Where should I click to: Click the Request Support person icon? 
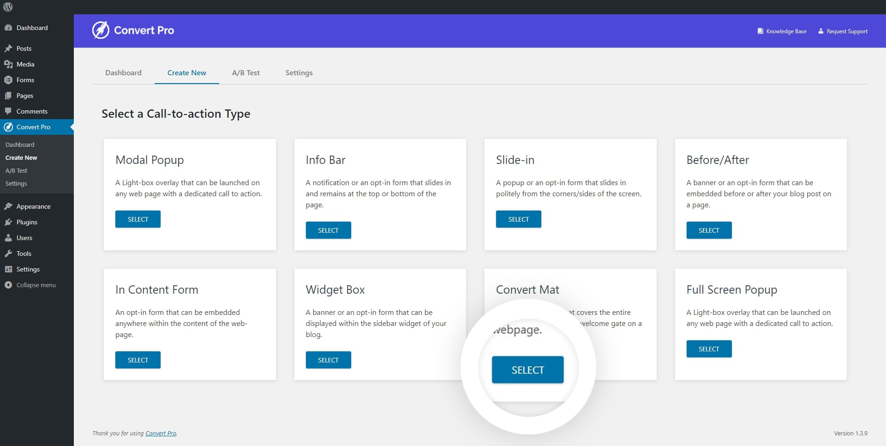point(820,31)
